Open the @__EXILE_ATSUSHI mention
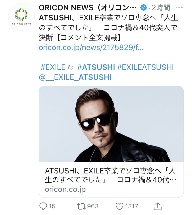Image resolution: width=192 pixels, height=215 pixels. [x=75, y=77]
